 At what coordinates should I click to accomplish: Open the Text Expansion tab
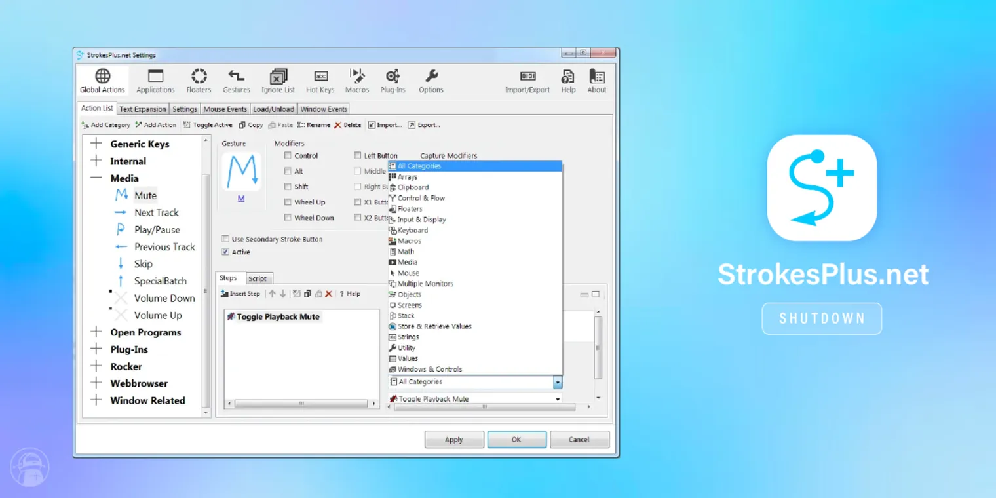(142, 109)
